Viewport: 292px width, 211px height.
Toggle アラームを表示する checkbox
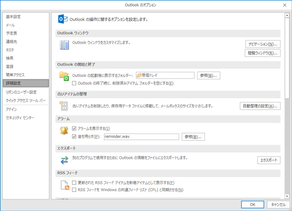point(74,129)
